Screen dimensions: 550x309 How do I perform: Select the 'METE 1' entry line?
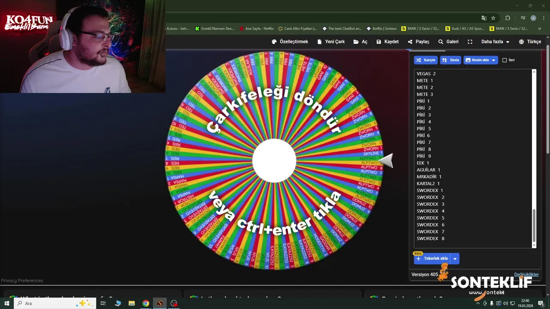[425, 81]
